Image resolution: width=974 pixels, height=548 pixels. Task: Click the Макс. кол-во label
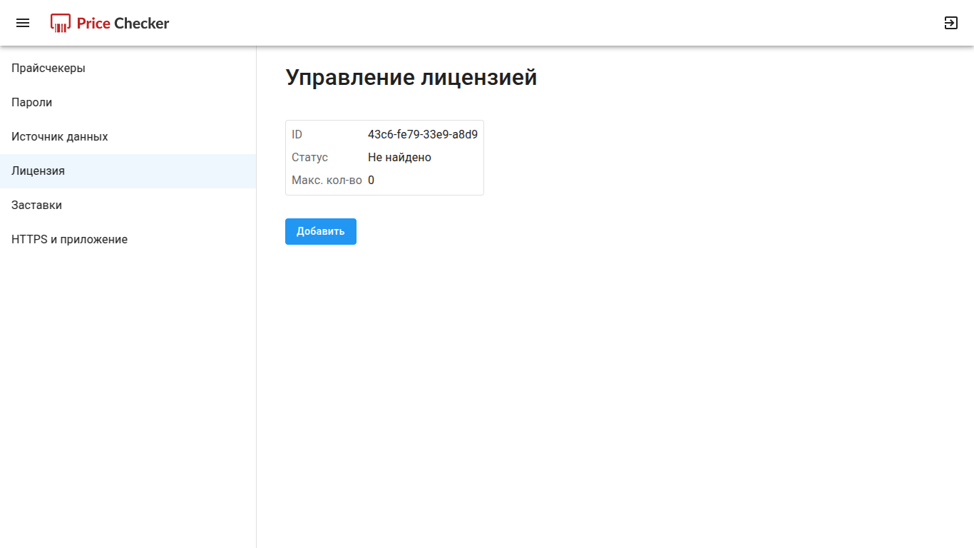[327, 181]
